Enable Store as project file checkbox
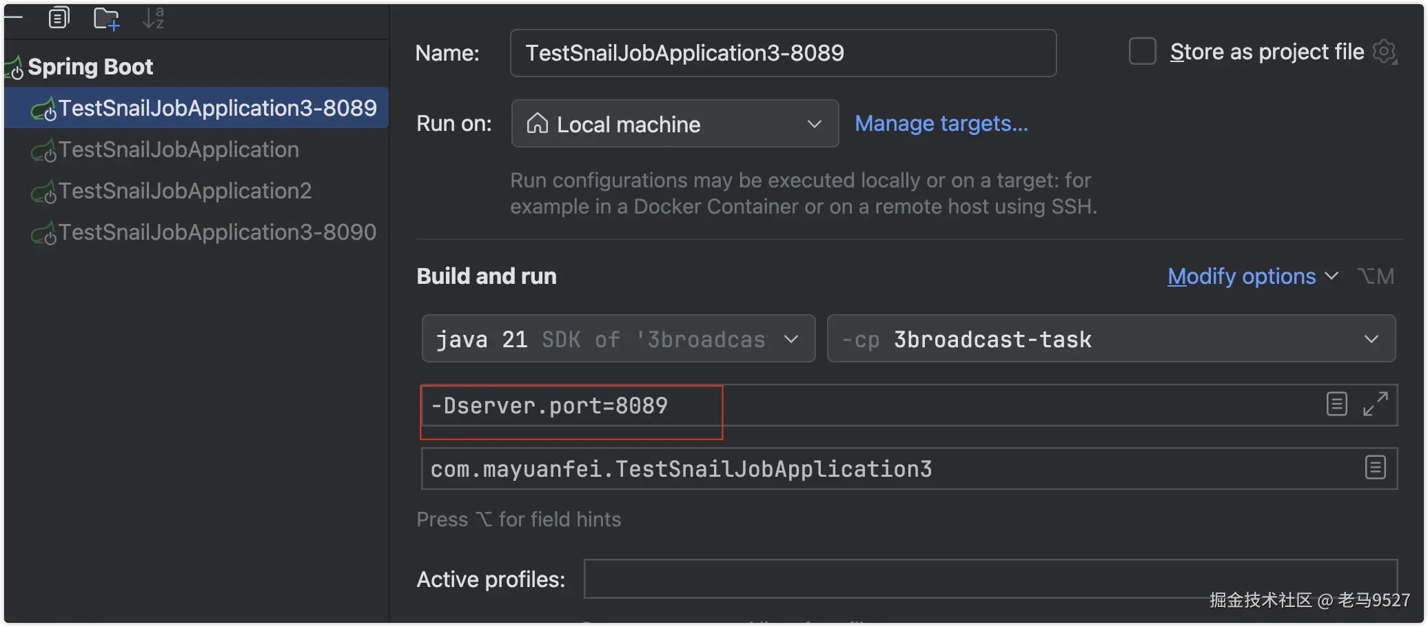Viewport: 1428px width, 627px height. 1142,52
